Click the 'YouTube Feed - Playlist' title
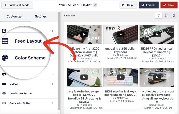The image size is (179, 114). pyautogui.click(x=75, y=5)
